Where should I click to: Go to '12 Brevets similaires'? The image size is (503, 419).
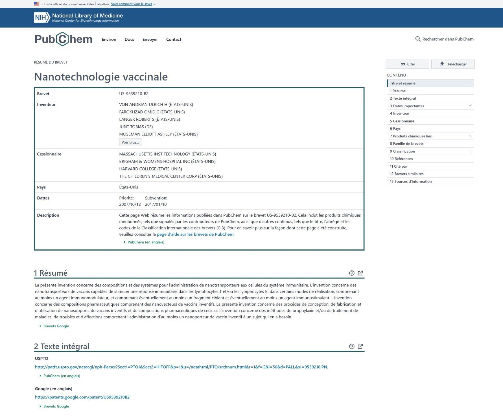[430, 174]
